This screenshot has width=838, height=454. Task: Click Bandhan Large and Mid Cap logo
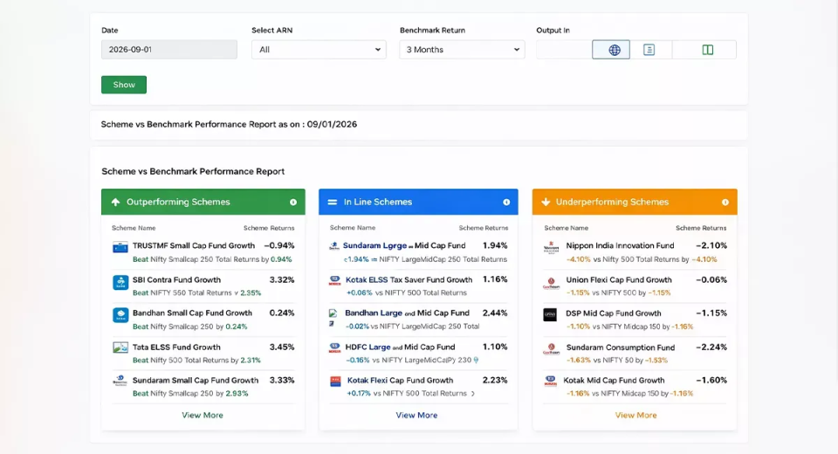point(333,317)
